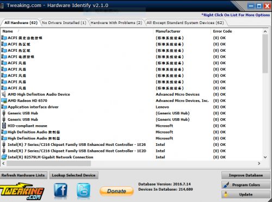The image size is (272, 202).
Task: Click the vertical scrollbar down arrow
Action: click(x=265, y=157)
